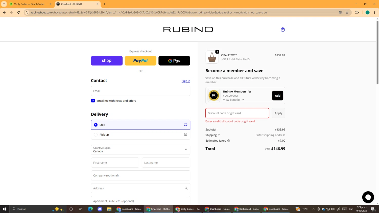Click the ESP language indicator
Image resolution: width=379 pixels, height=213 pixels.
[351, 209]
